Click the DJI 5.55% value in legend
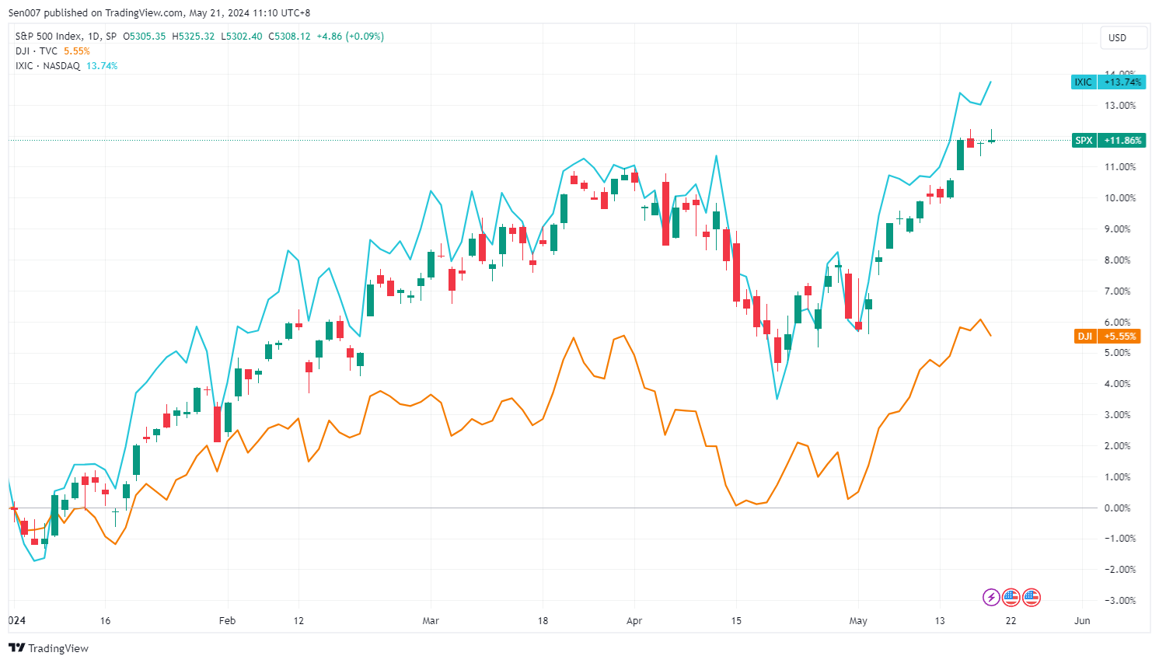The width and height of the screenshot is (1159, 663). tap(77, 51)
